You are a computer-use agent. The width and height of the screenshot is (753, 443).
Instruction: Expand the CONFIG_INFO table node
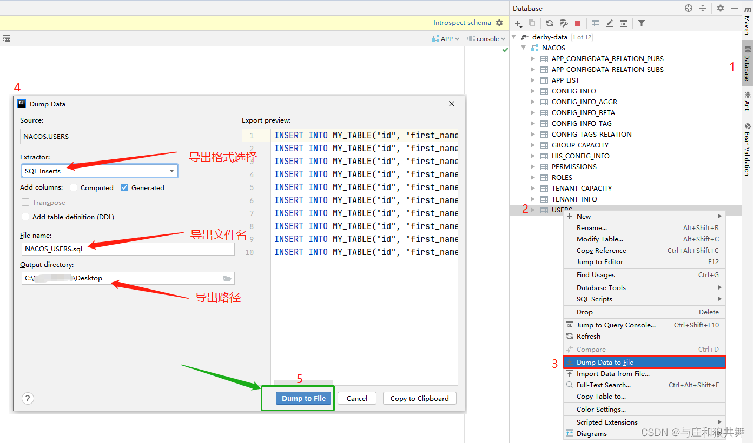coord(532,91)
